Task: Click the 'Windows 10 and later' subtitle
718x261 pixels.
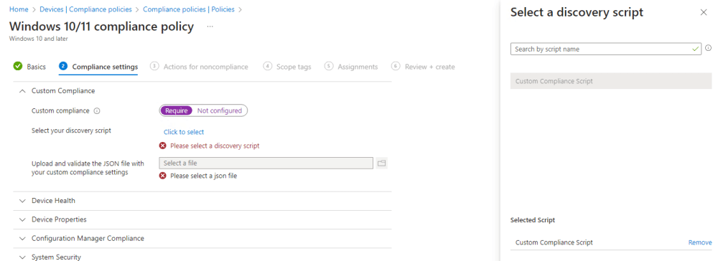Action: click(x=39, y=39)
